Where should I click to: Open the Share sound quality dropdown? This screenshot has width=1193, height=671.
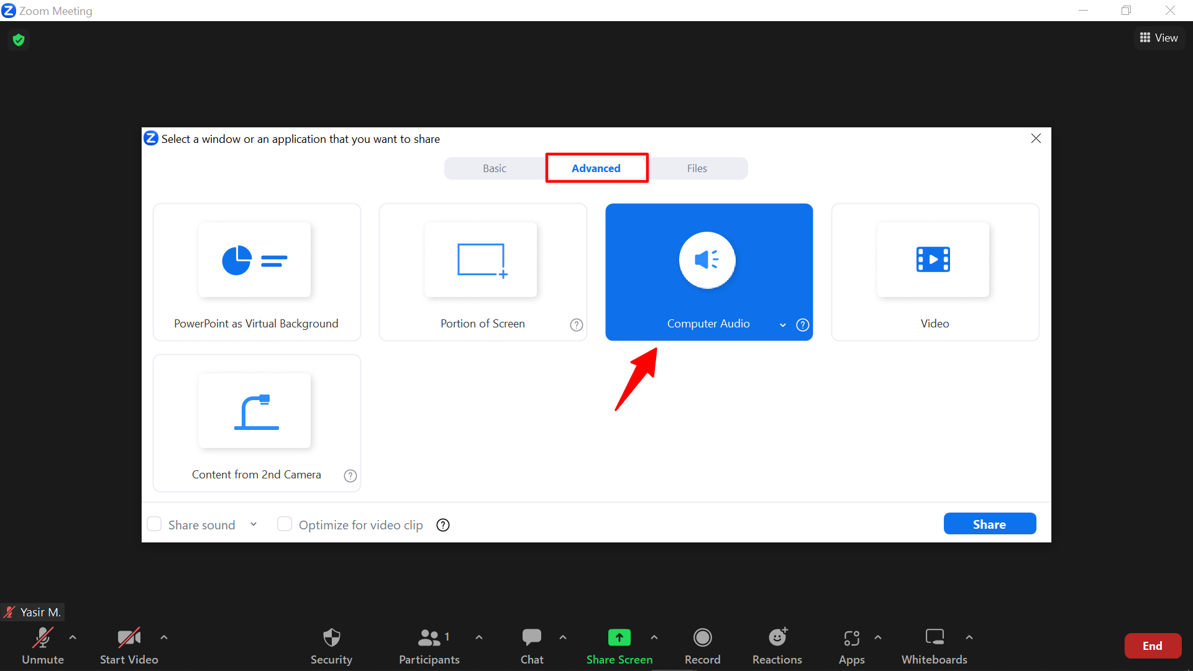click(254, 524)
